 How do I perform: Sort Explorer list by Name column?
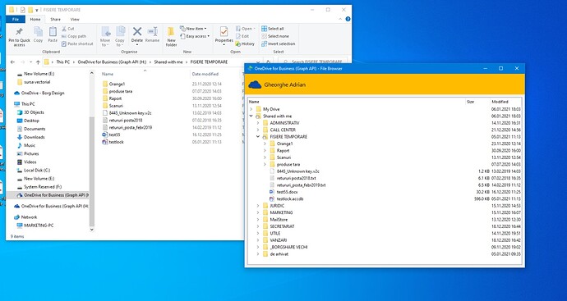click(x=108, y=74)
